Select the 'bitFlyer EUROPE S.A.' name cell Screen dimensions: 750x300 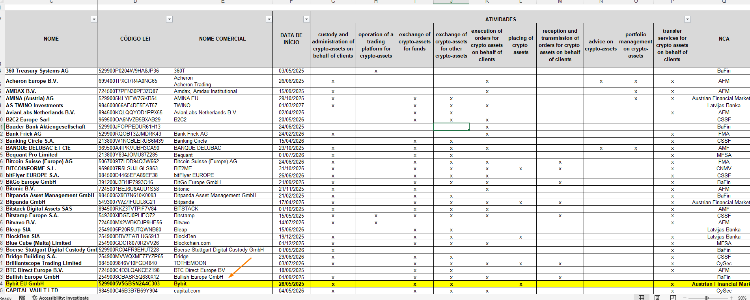coord(51,175)
